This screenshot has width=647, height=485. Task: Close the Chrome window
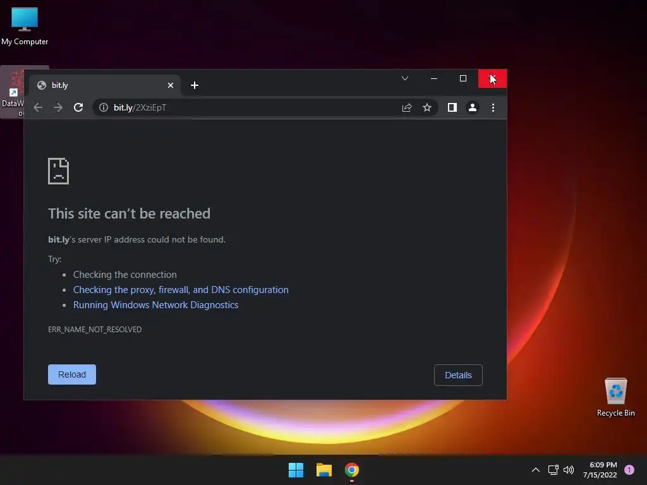pyautogui.click(x=492, y=78)
